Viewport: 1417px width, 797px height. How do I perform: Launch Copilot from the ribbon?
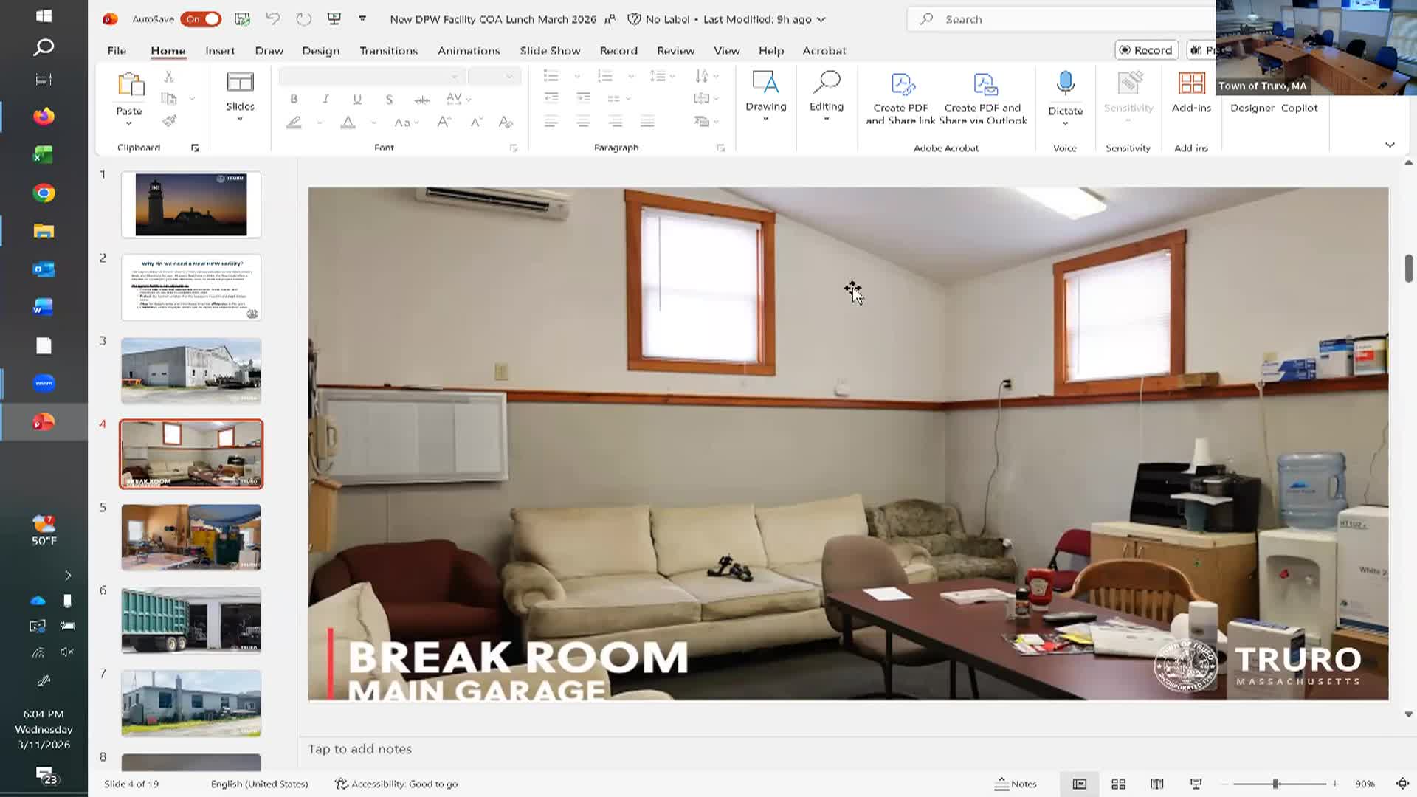[x=1301, y=108]
